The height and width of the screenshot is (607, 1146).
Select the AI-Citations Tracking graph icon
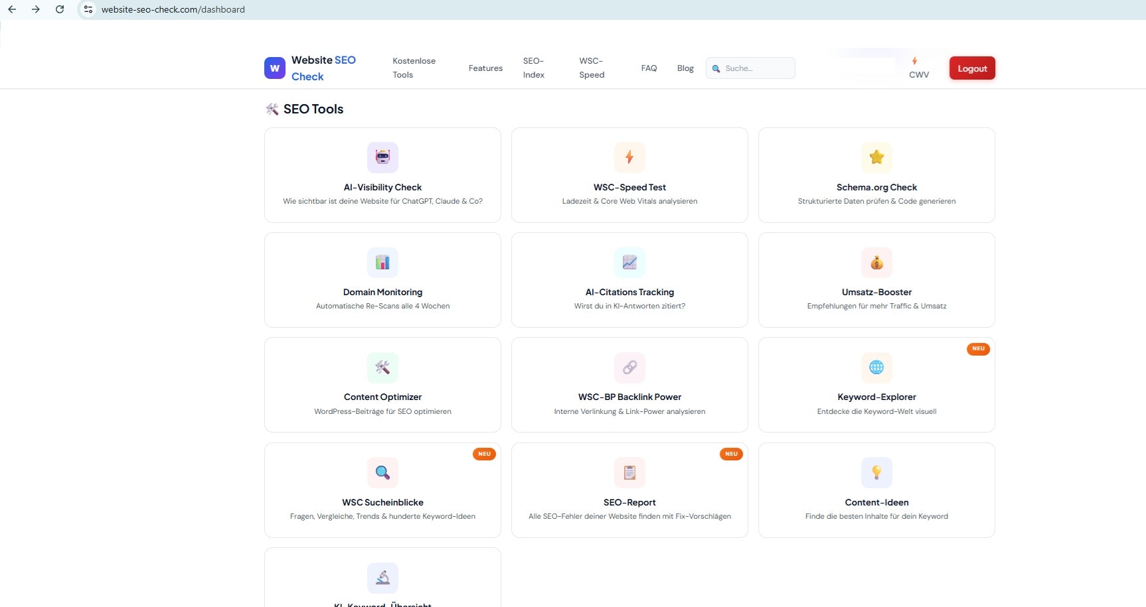629,262
